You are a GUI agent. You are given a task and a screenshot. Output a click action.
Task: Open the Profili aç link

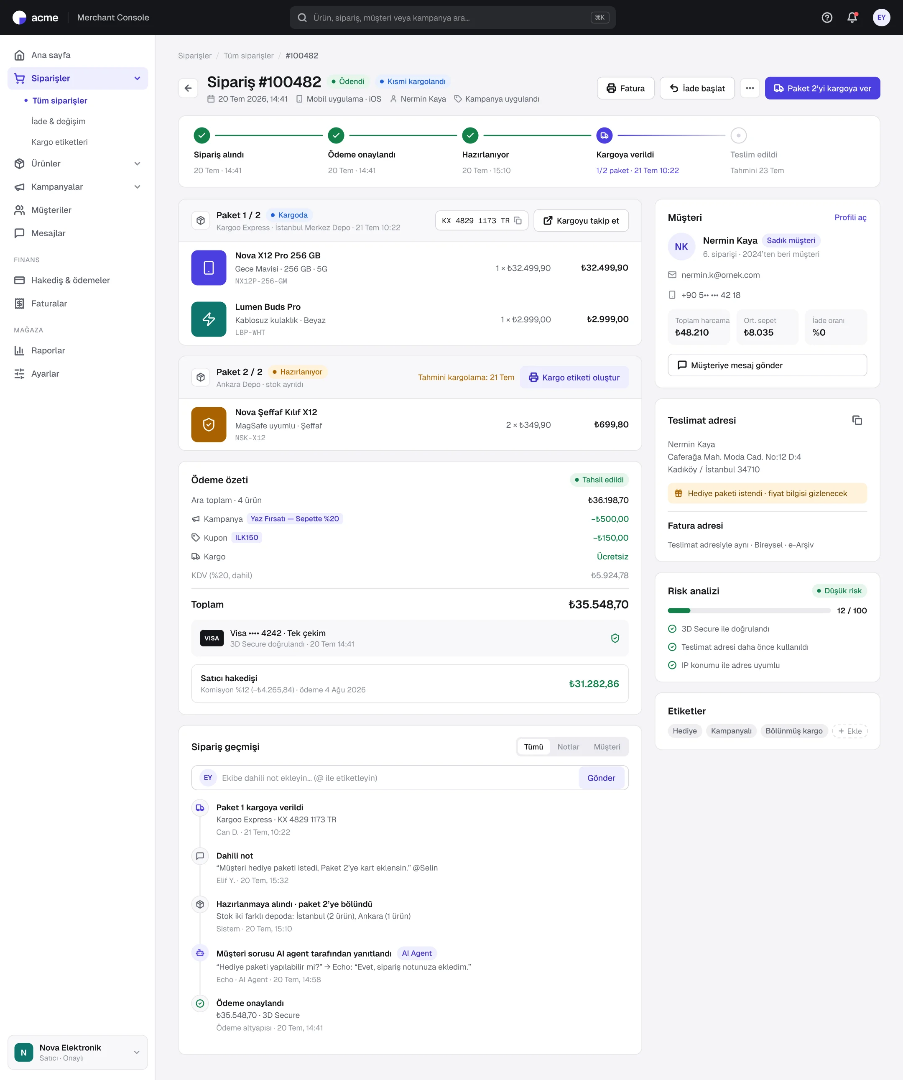pos(850,217)
